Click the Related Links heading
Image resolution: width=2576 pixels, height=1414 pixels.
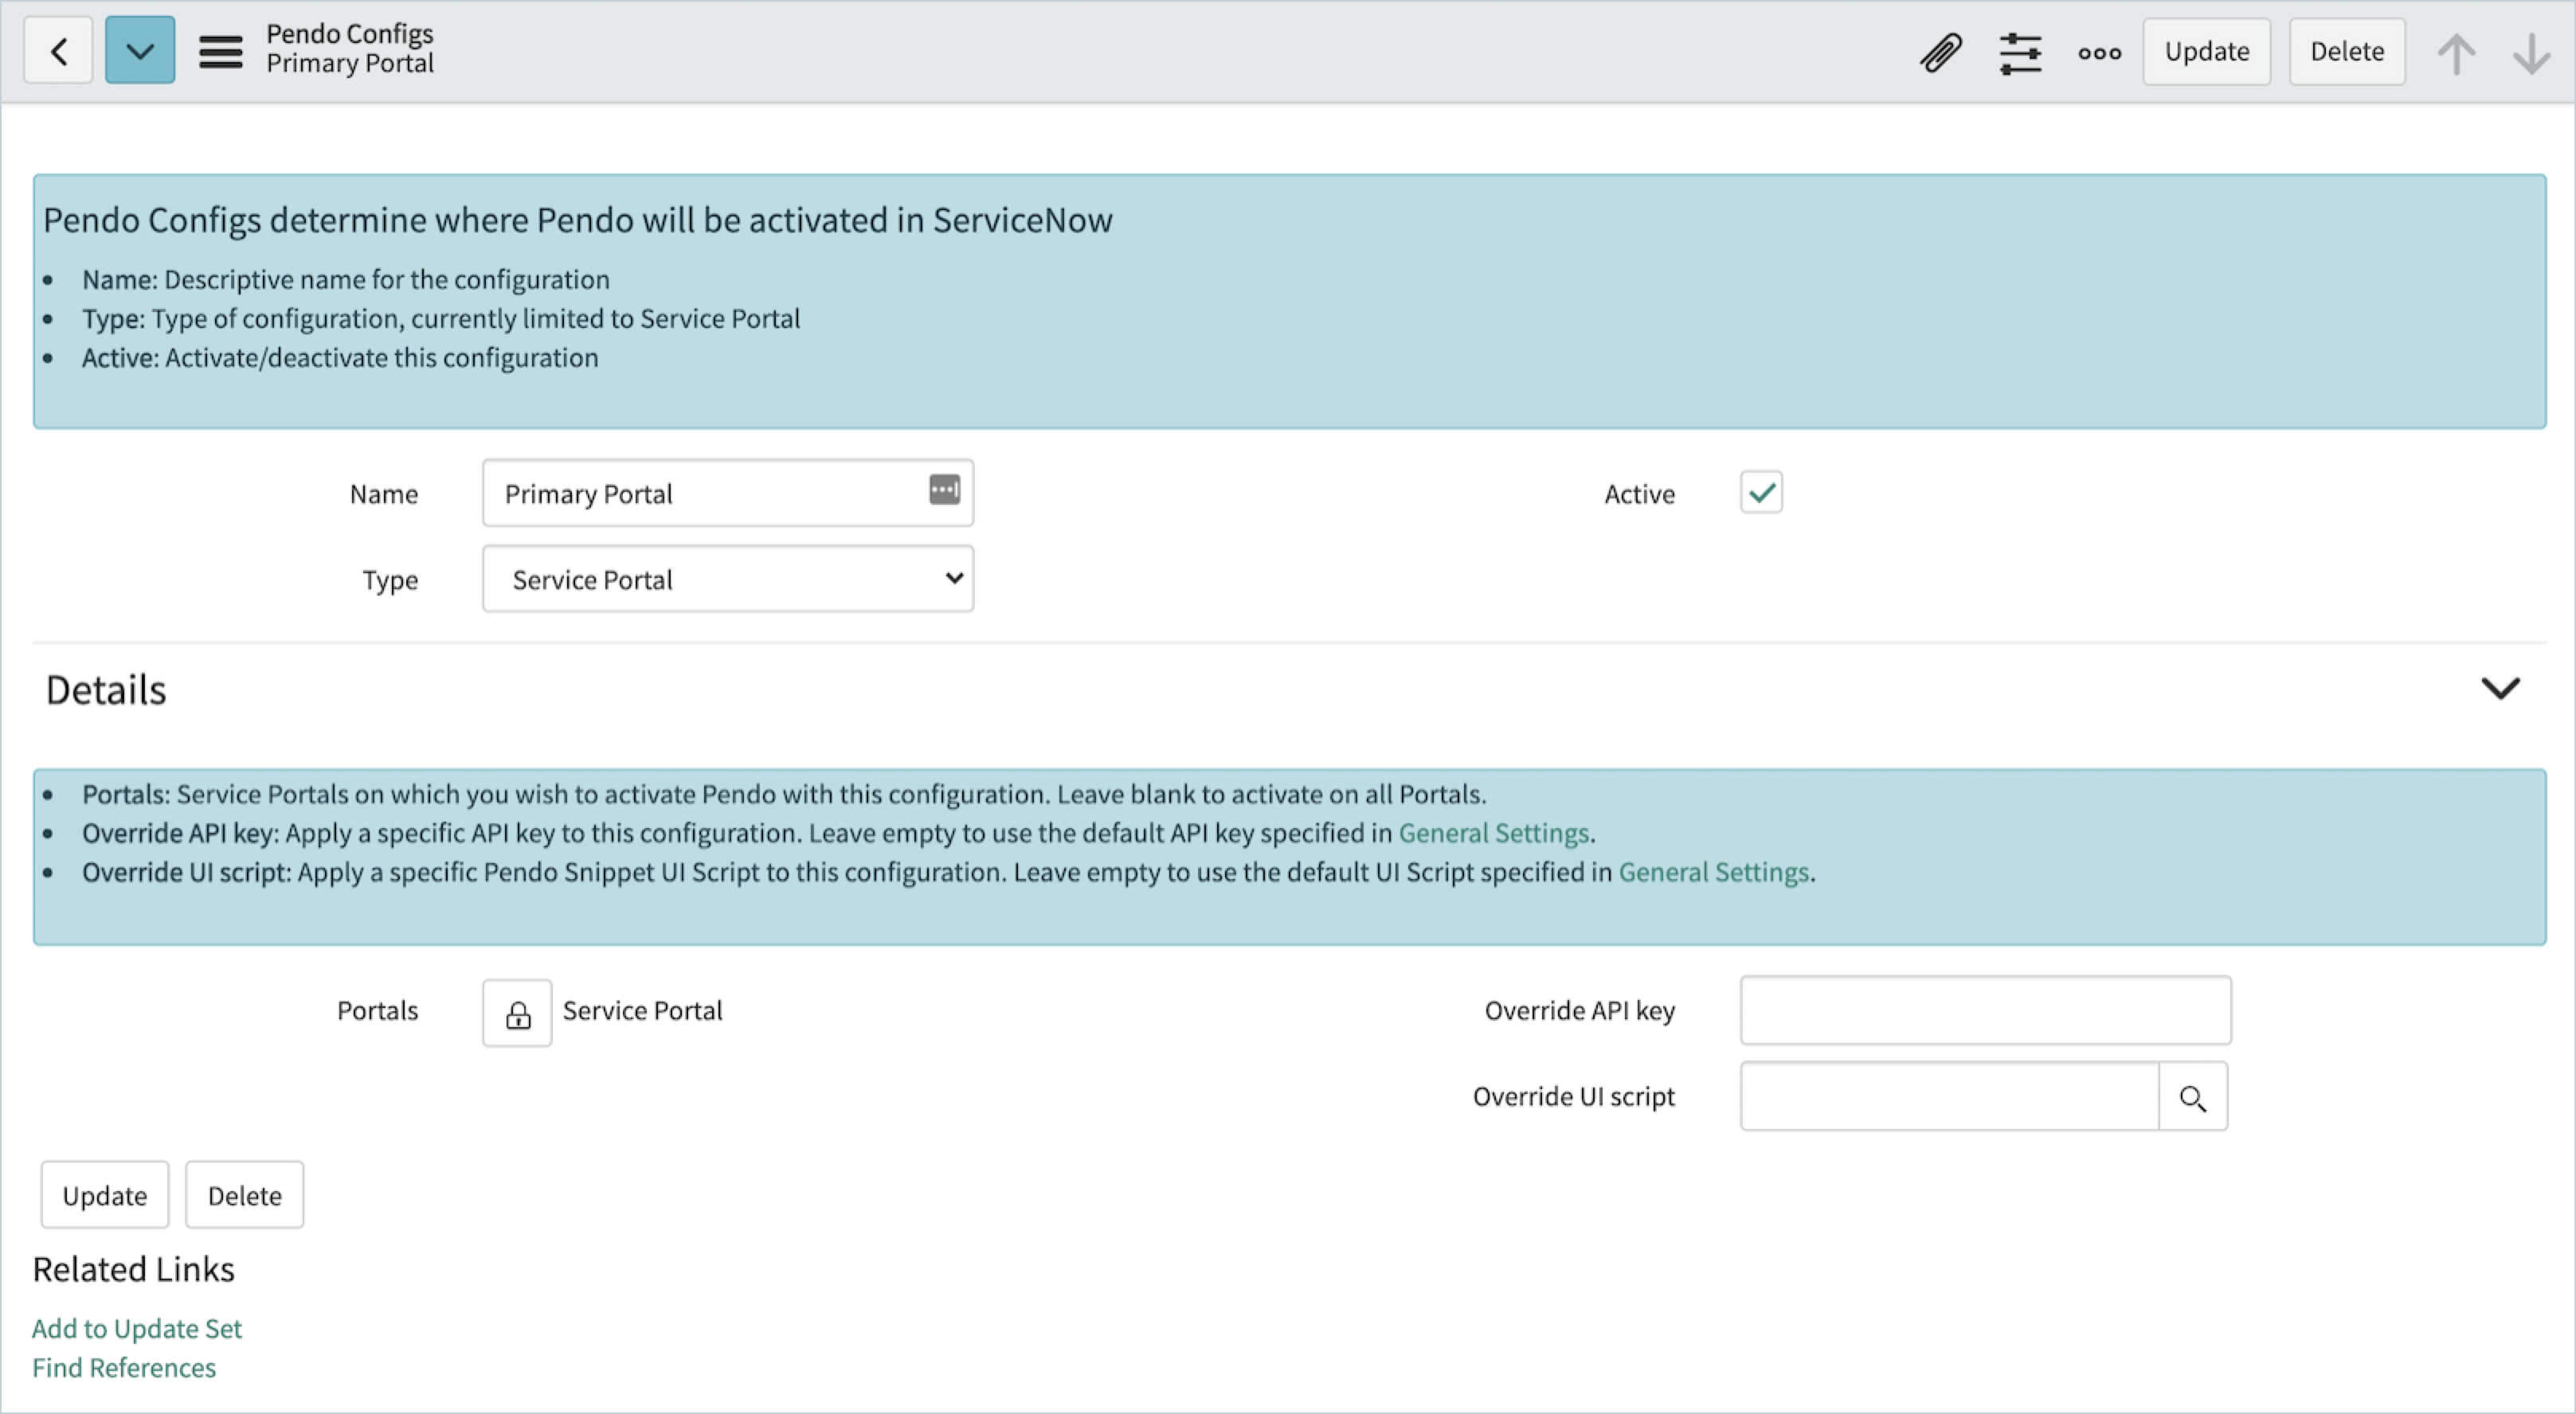(133, 1269)
